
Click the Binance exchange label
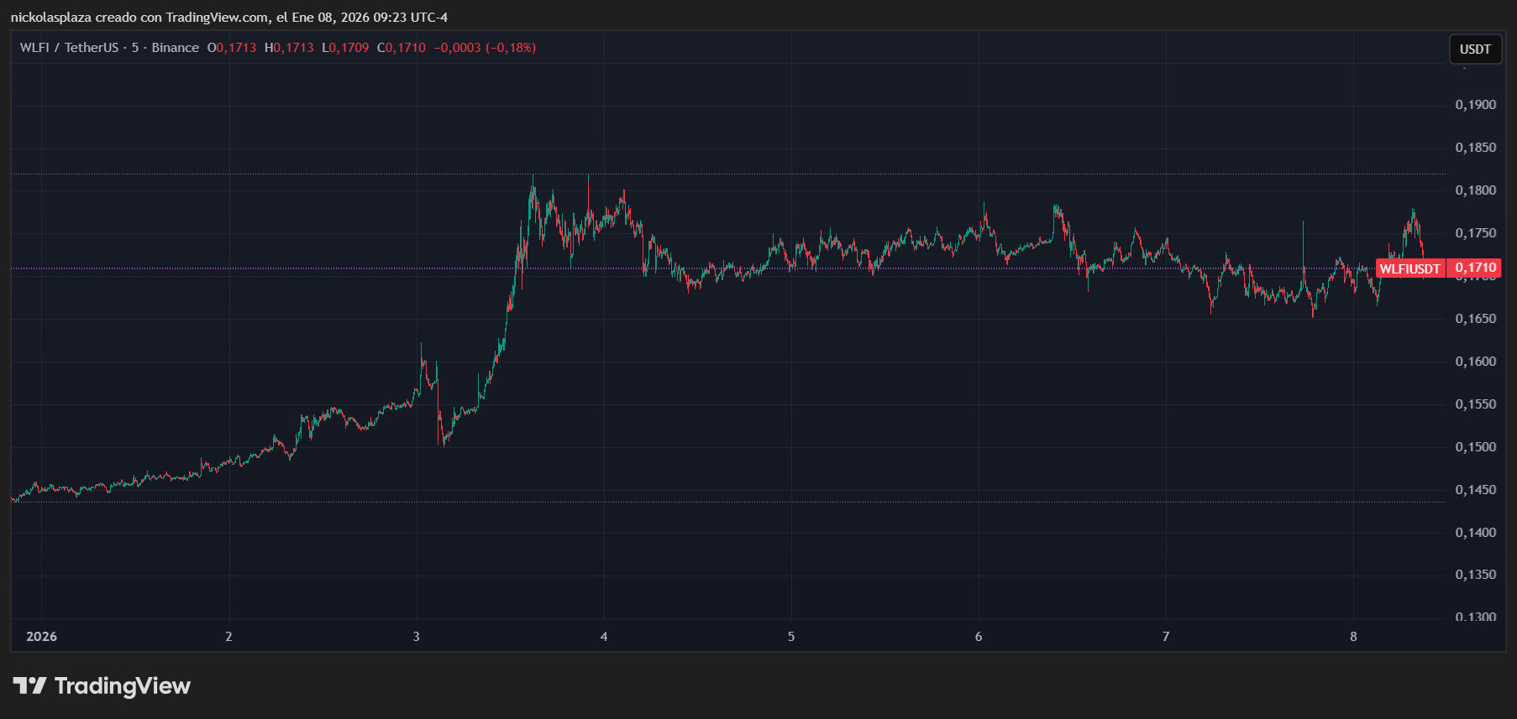[175, 48]
